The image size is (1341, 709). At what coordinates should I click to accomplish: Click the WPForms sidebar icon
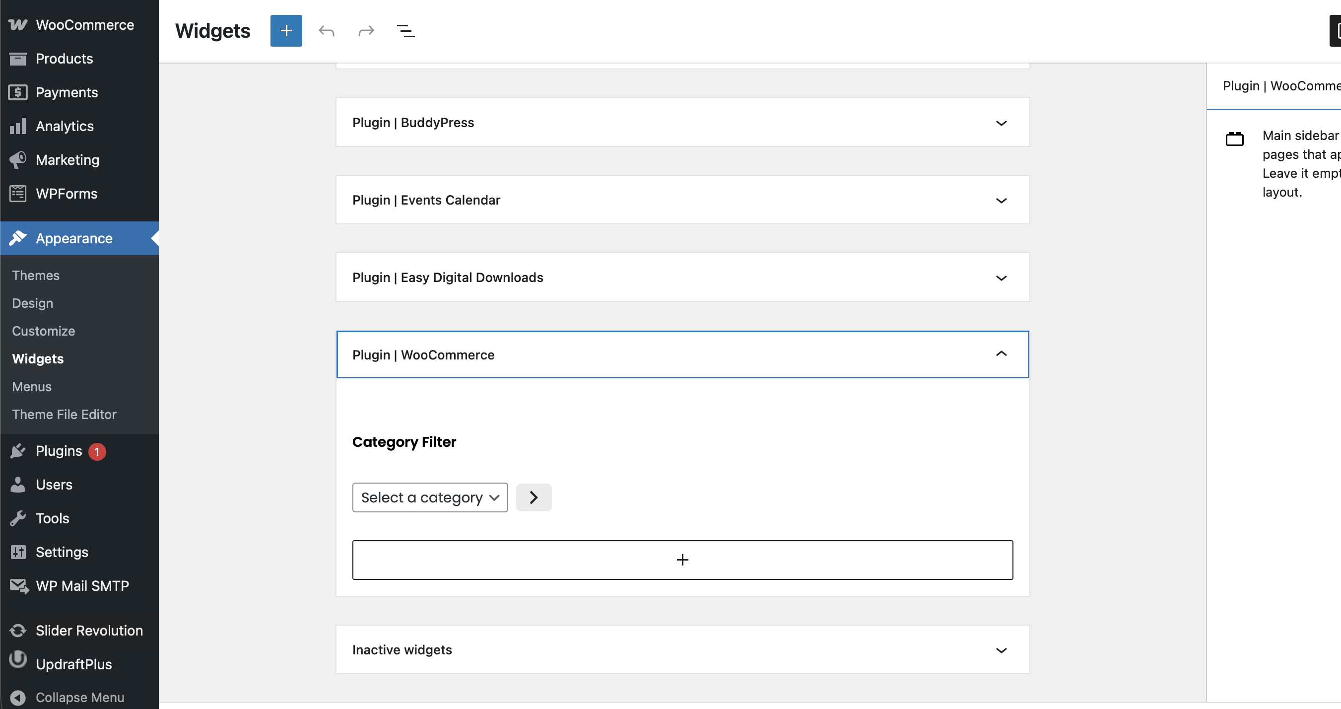(x=18, y=193)
